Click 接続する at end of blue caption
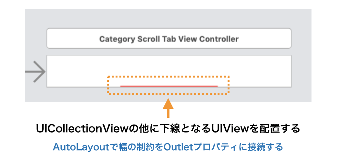The width and height of the screenshot is (337, 166). pos(265,147)
